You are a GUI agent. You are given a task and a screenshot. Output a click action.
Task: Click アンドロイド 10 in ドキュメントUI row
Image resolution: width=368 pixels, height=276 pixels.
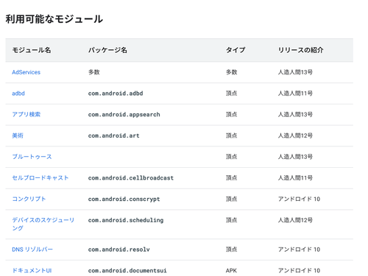click(x=299, y=270)
